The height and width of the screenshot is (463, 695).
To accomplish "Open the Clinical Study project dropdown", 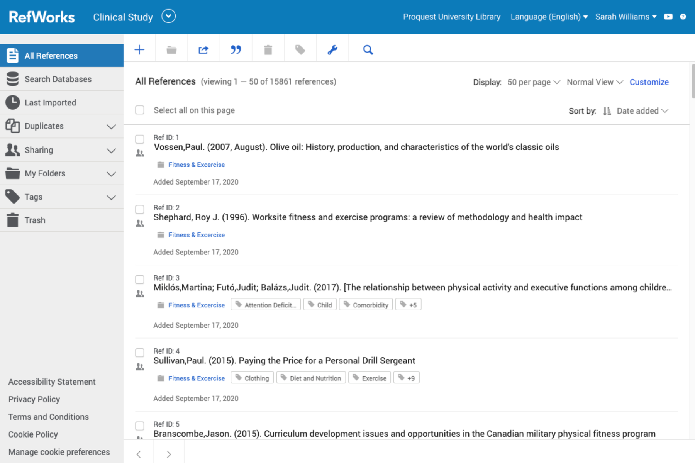I will [x=168, y=16].
